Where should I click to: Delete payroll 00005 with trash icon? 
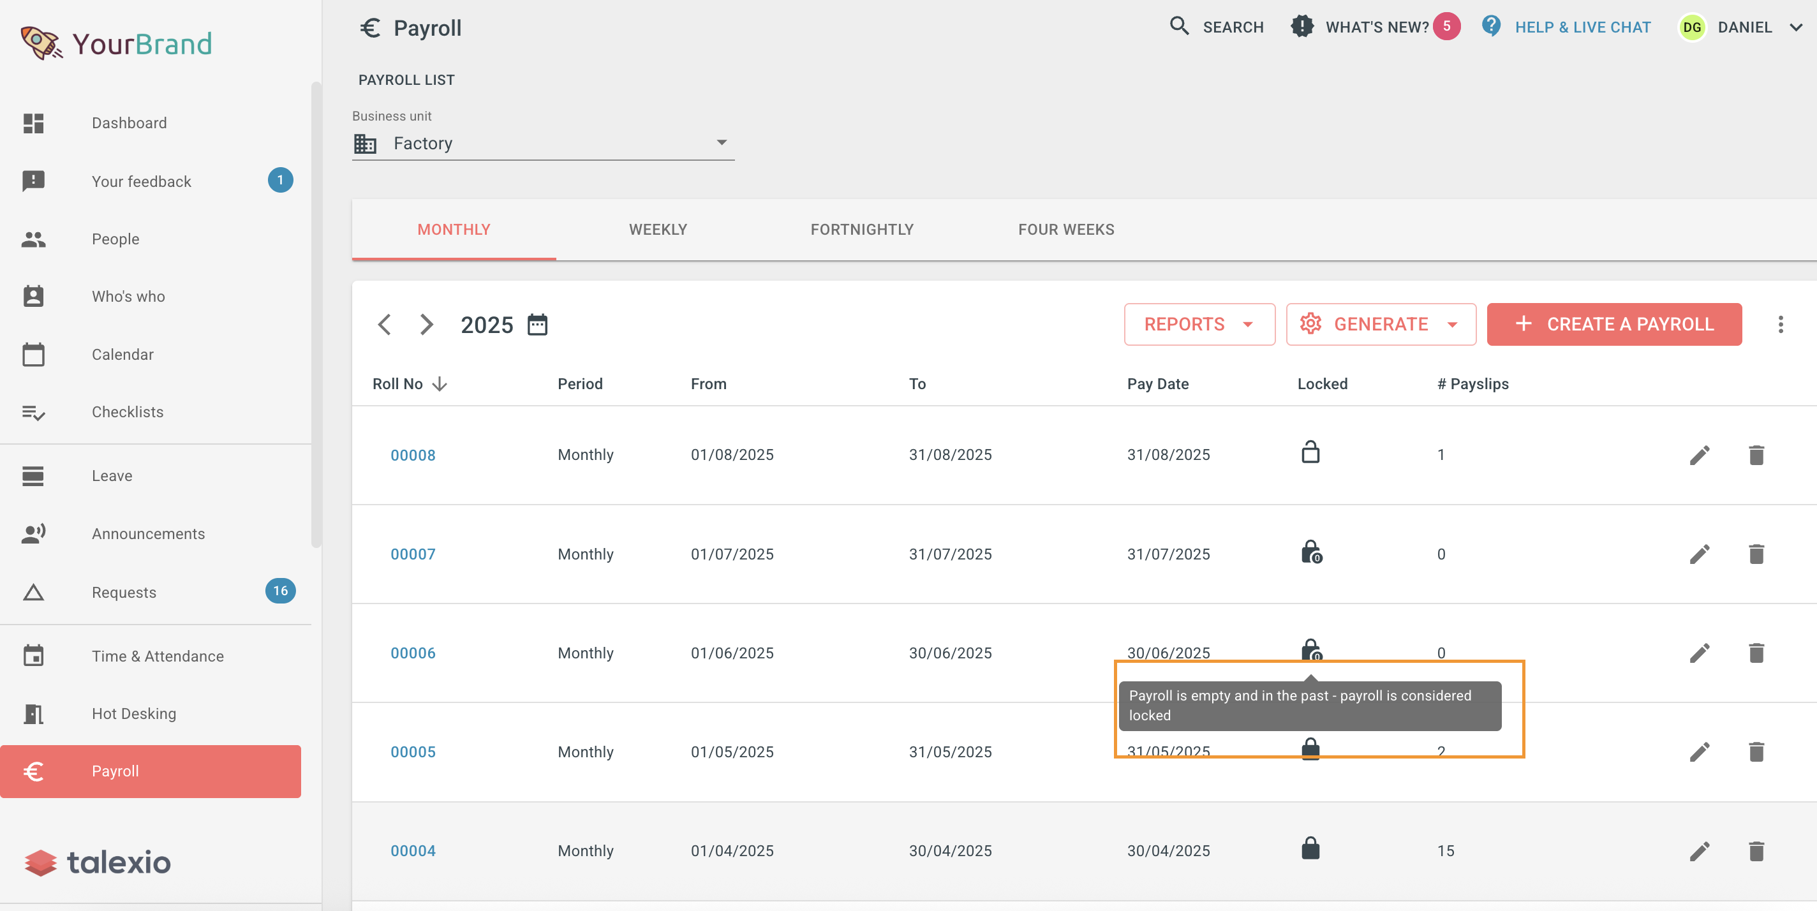click(1756, 752)
